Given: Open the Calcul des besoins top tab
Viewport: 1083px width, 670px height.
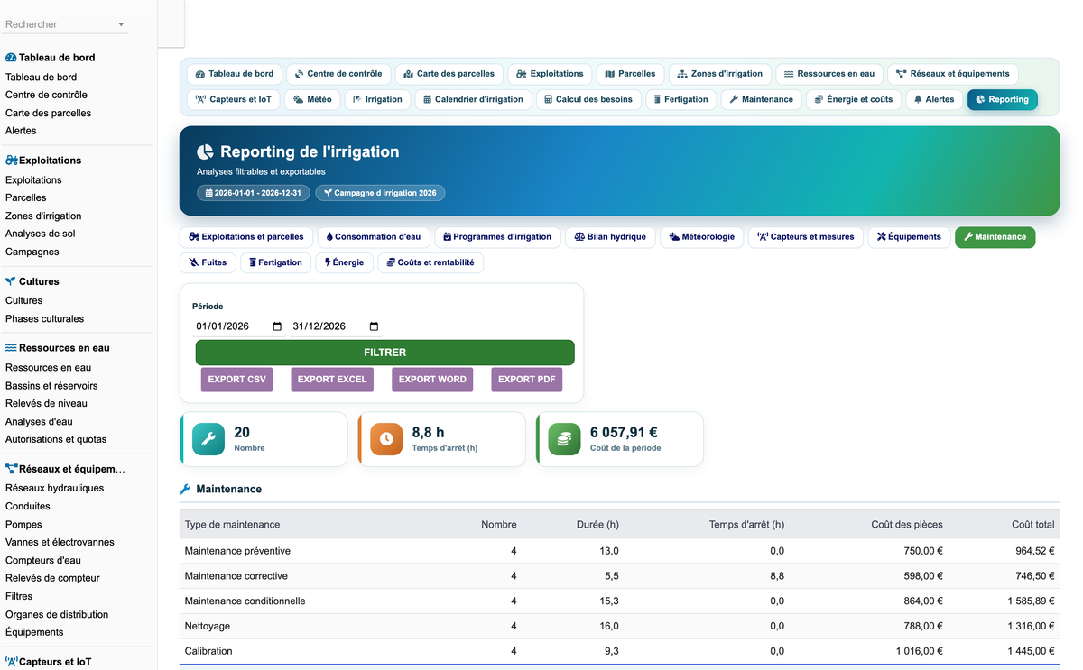Looking at the screenshot, I should click(x=588, y=99).
